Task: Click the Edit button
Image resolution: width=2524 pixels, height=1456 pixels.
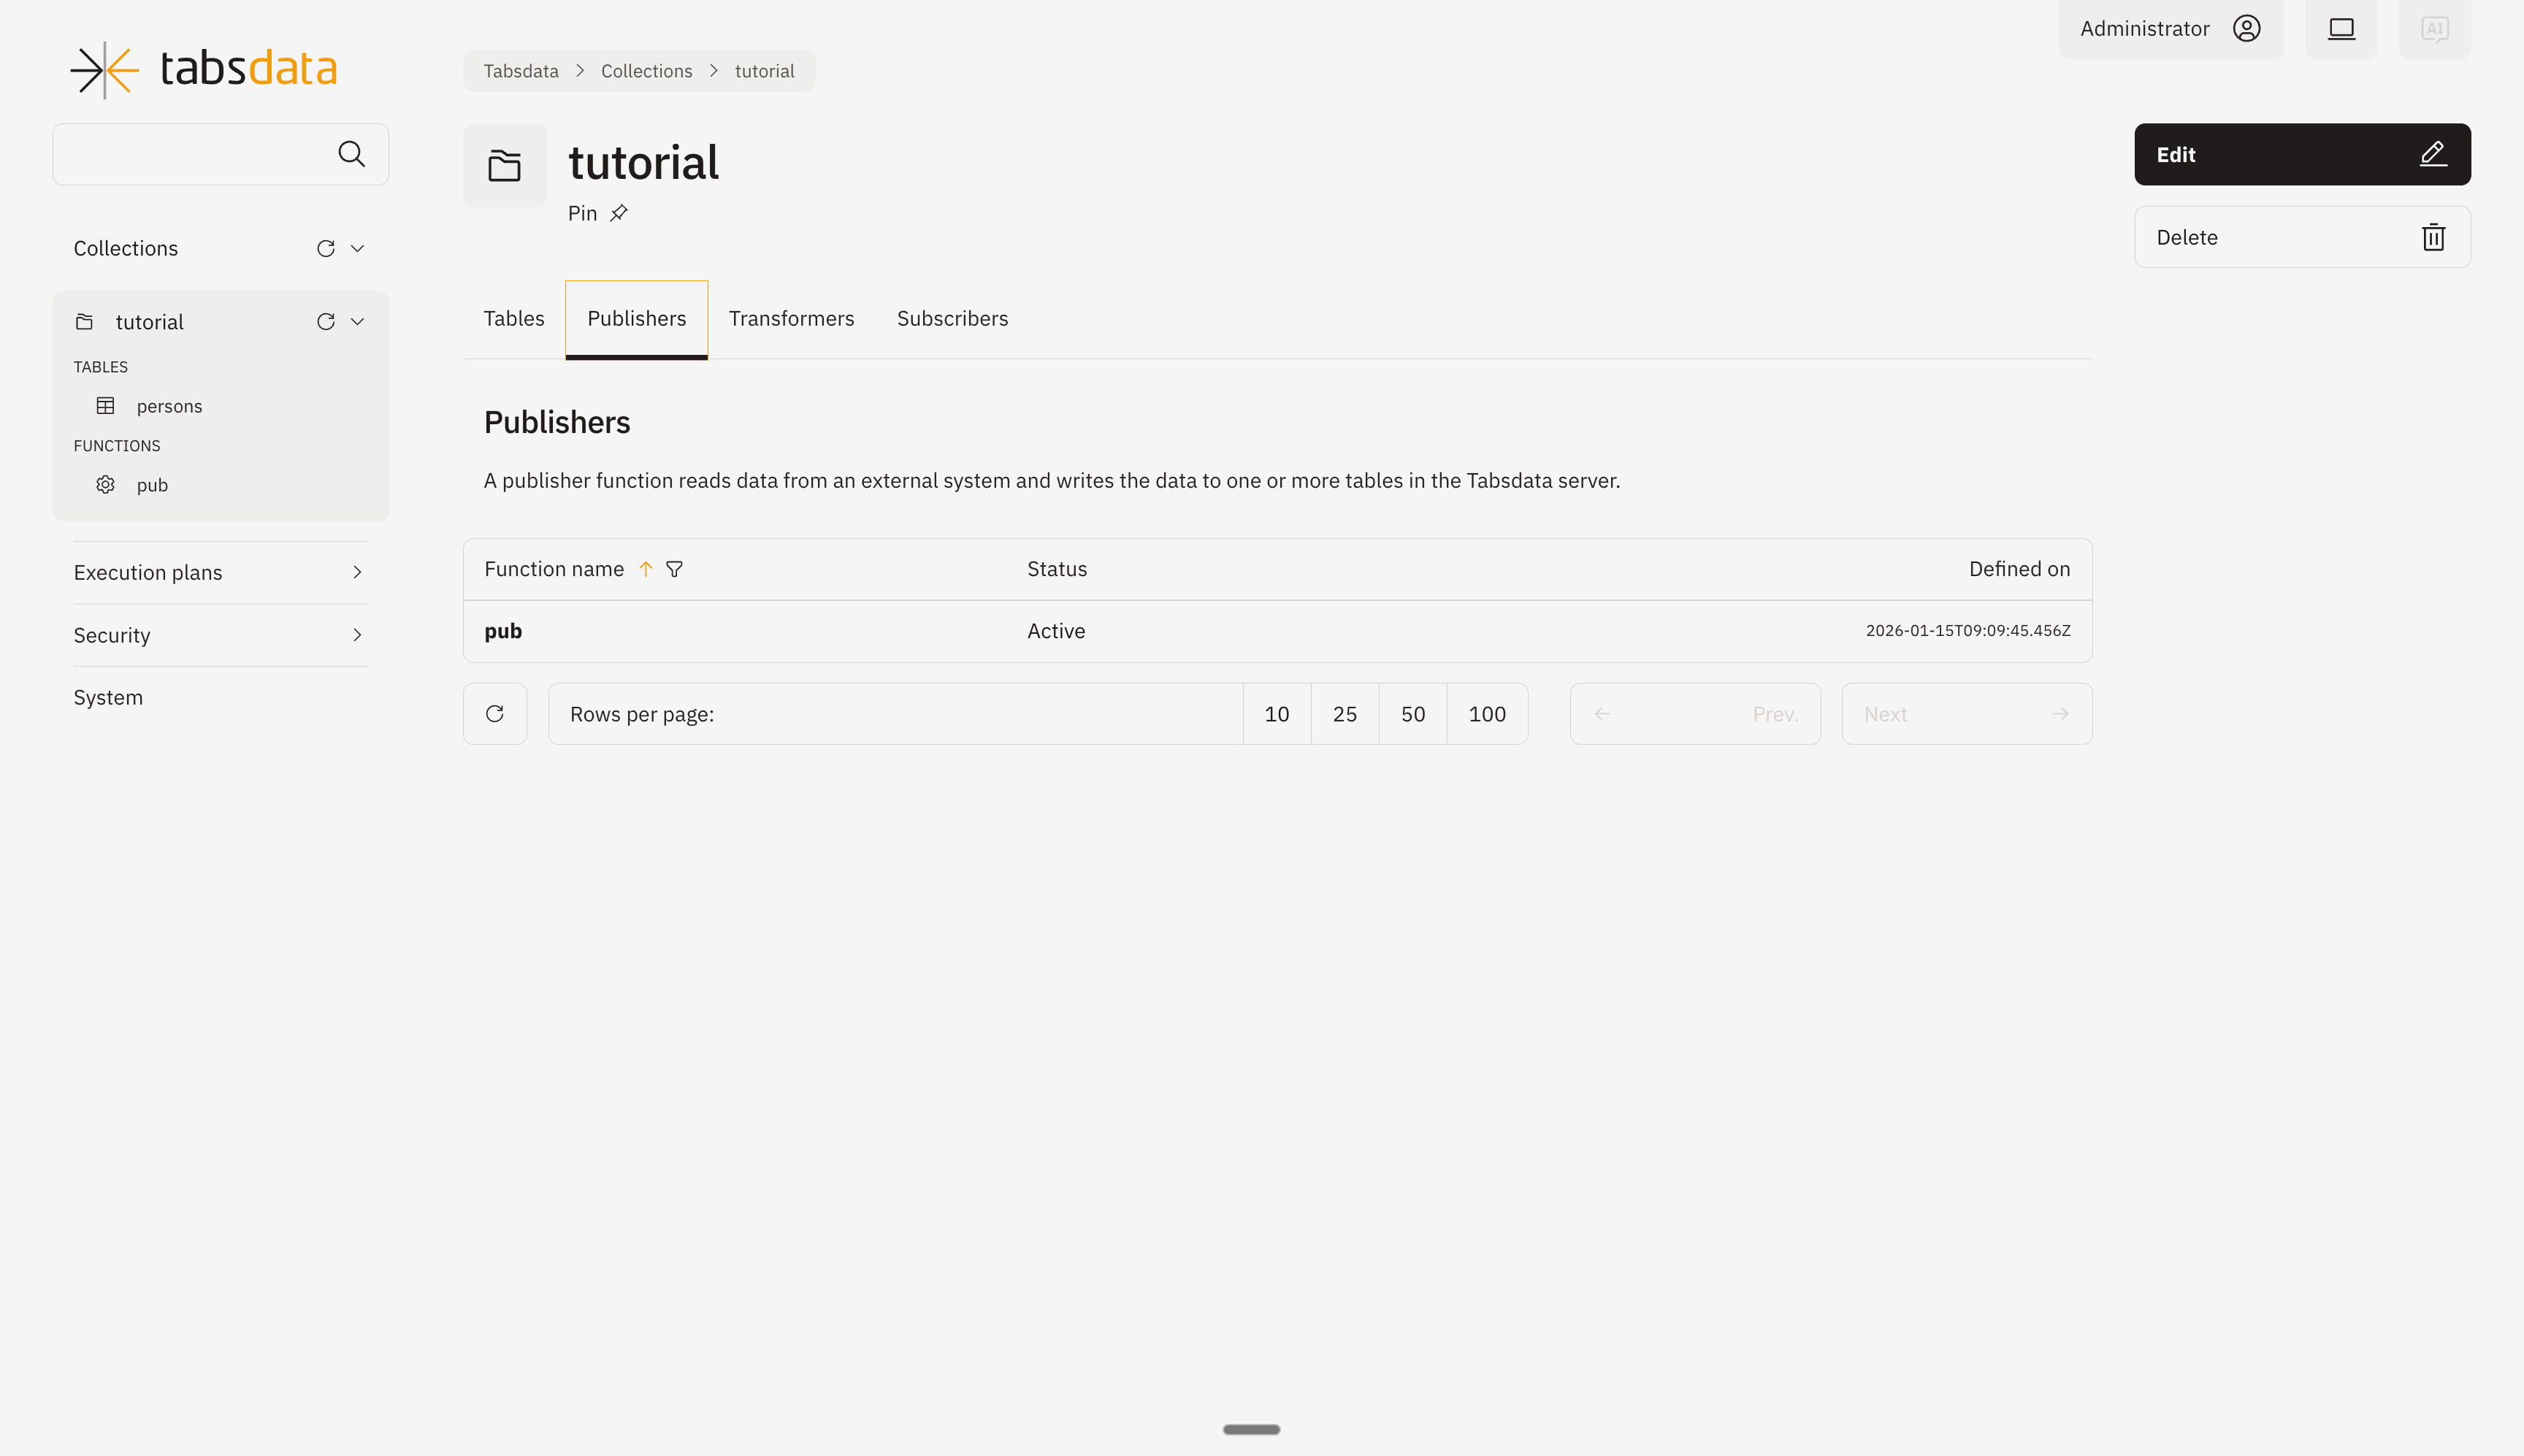Action: tap(2302, 154)
